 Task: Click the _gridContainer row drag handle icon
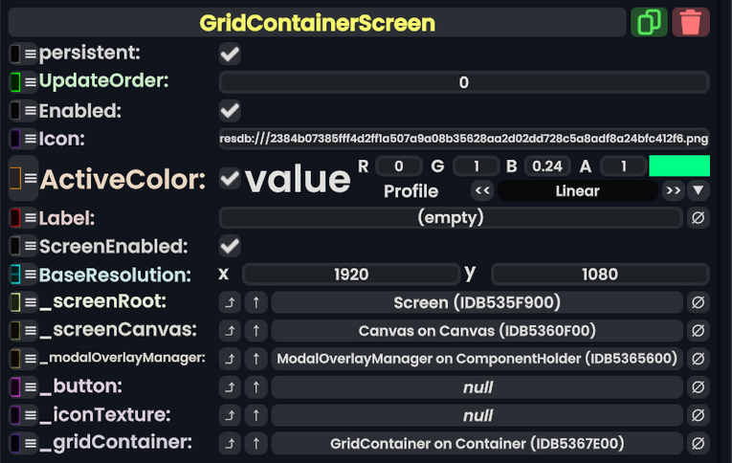[31, 443]
